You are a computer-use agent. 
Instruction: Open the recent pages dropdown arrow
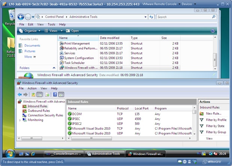coord(33,17)
